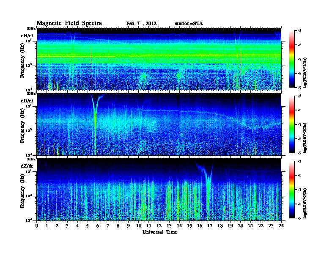Click hour 23 on the Universal Time axis

tap(271, 226)
